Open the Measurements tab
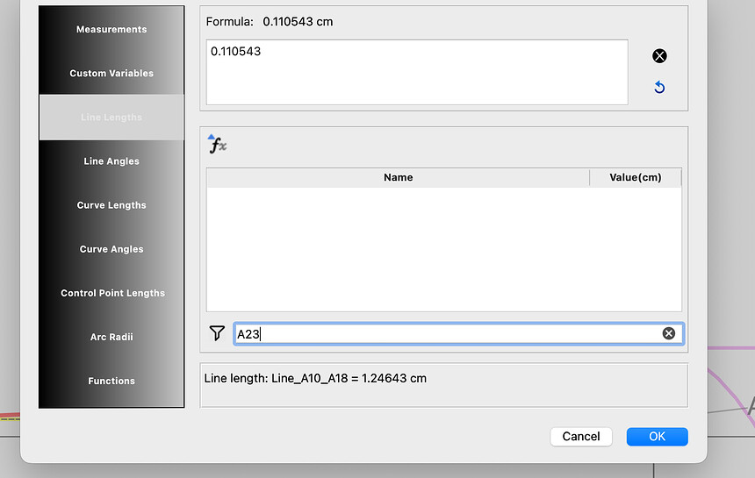Image resolution: width=755 pixels, height=478 pixels. pyautogui.click(x=111, y=29)
